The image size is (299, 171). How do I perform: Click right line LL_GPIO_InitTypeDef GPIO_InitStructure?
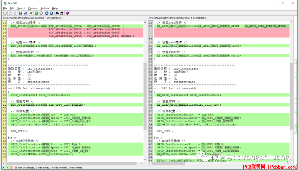221,95
